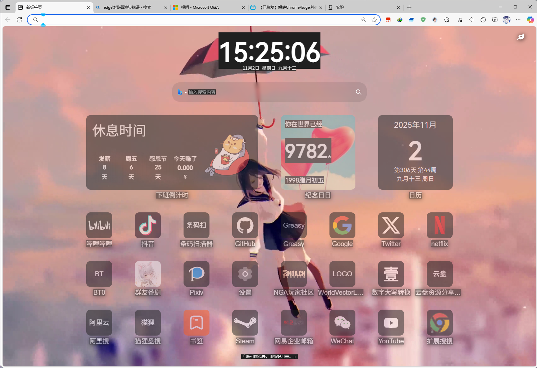Open the Copilot sidebar icon
This screenshot has width=537, height=368.
click(531, 20)
